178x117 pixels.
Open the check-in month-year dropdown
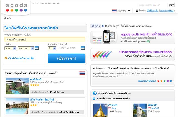pos(26,48)
